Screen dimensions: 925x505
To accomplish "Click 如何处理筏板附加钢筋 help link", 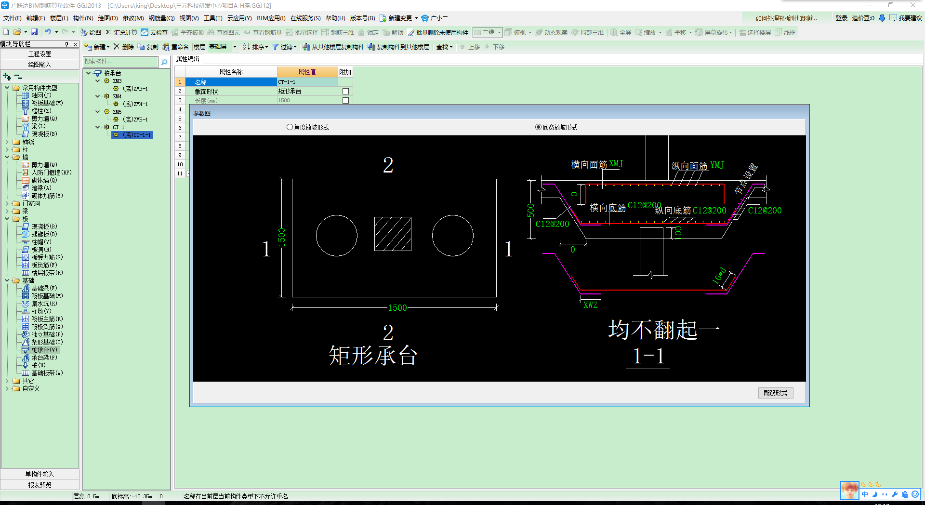I will [786, 18].
